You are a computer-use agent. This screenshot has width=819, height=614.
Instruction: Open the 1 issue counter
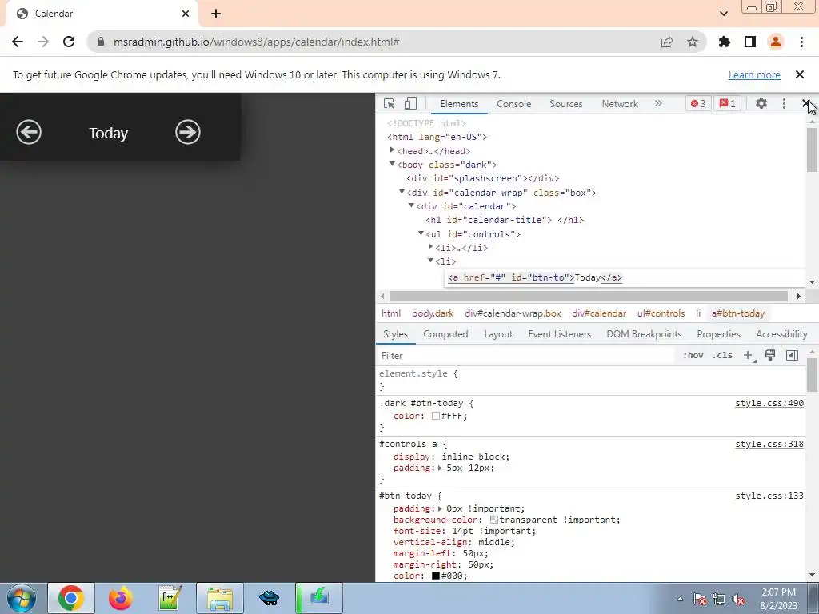pos(728,103)
